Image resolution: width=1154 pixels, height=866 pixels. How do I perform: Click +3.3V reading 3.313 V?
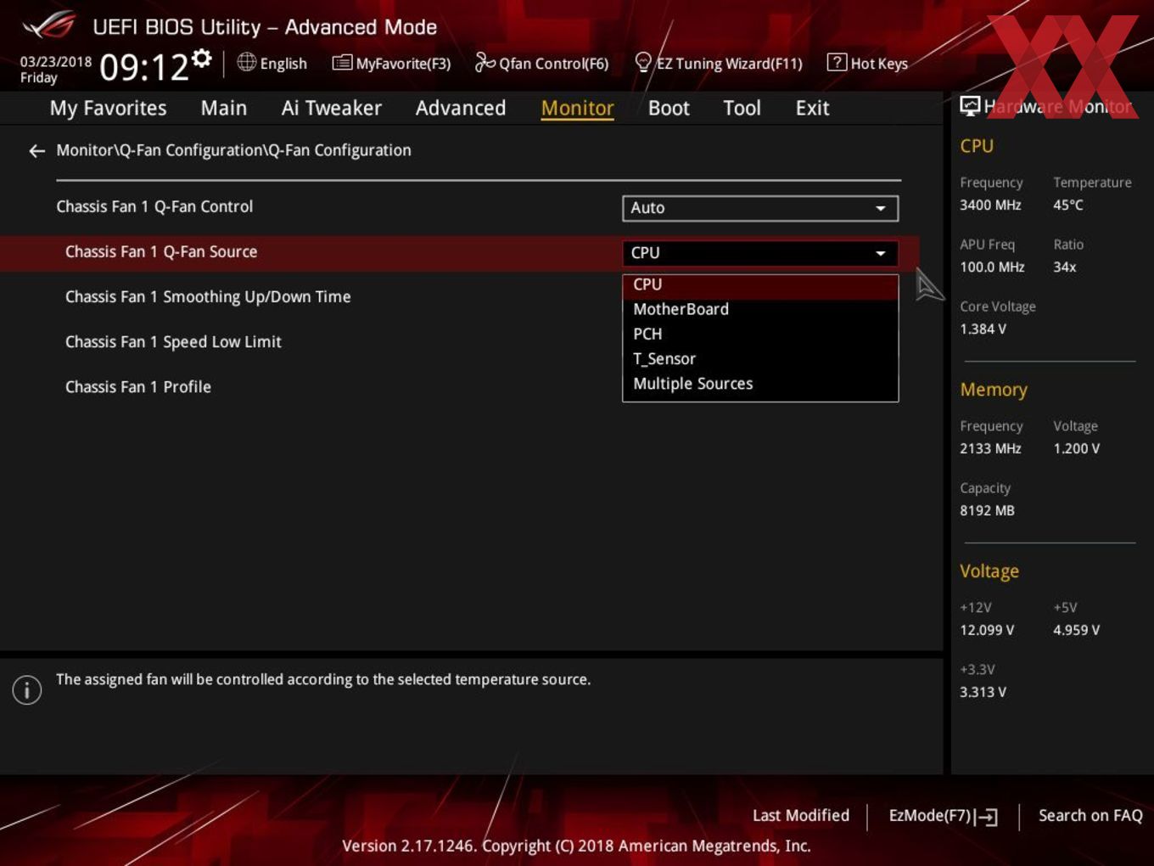983,693
